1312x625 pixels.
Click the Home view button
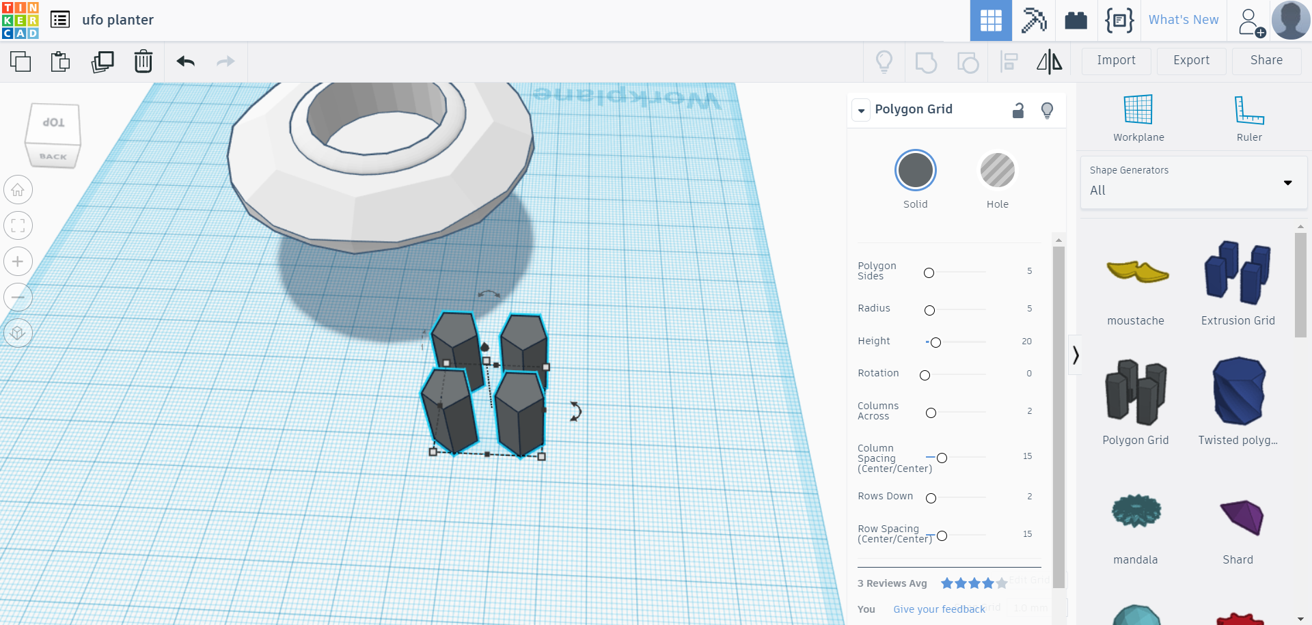click(18, 190)
